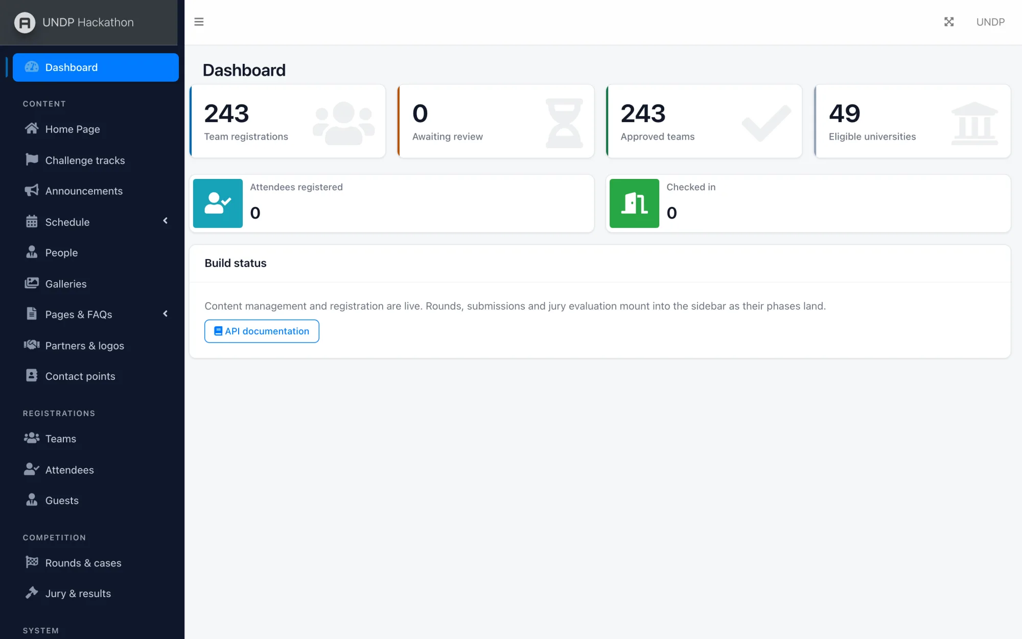Click the teal Attendees registered tile icon

pos(218,203)
